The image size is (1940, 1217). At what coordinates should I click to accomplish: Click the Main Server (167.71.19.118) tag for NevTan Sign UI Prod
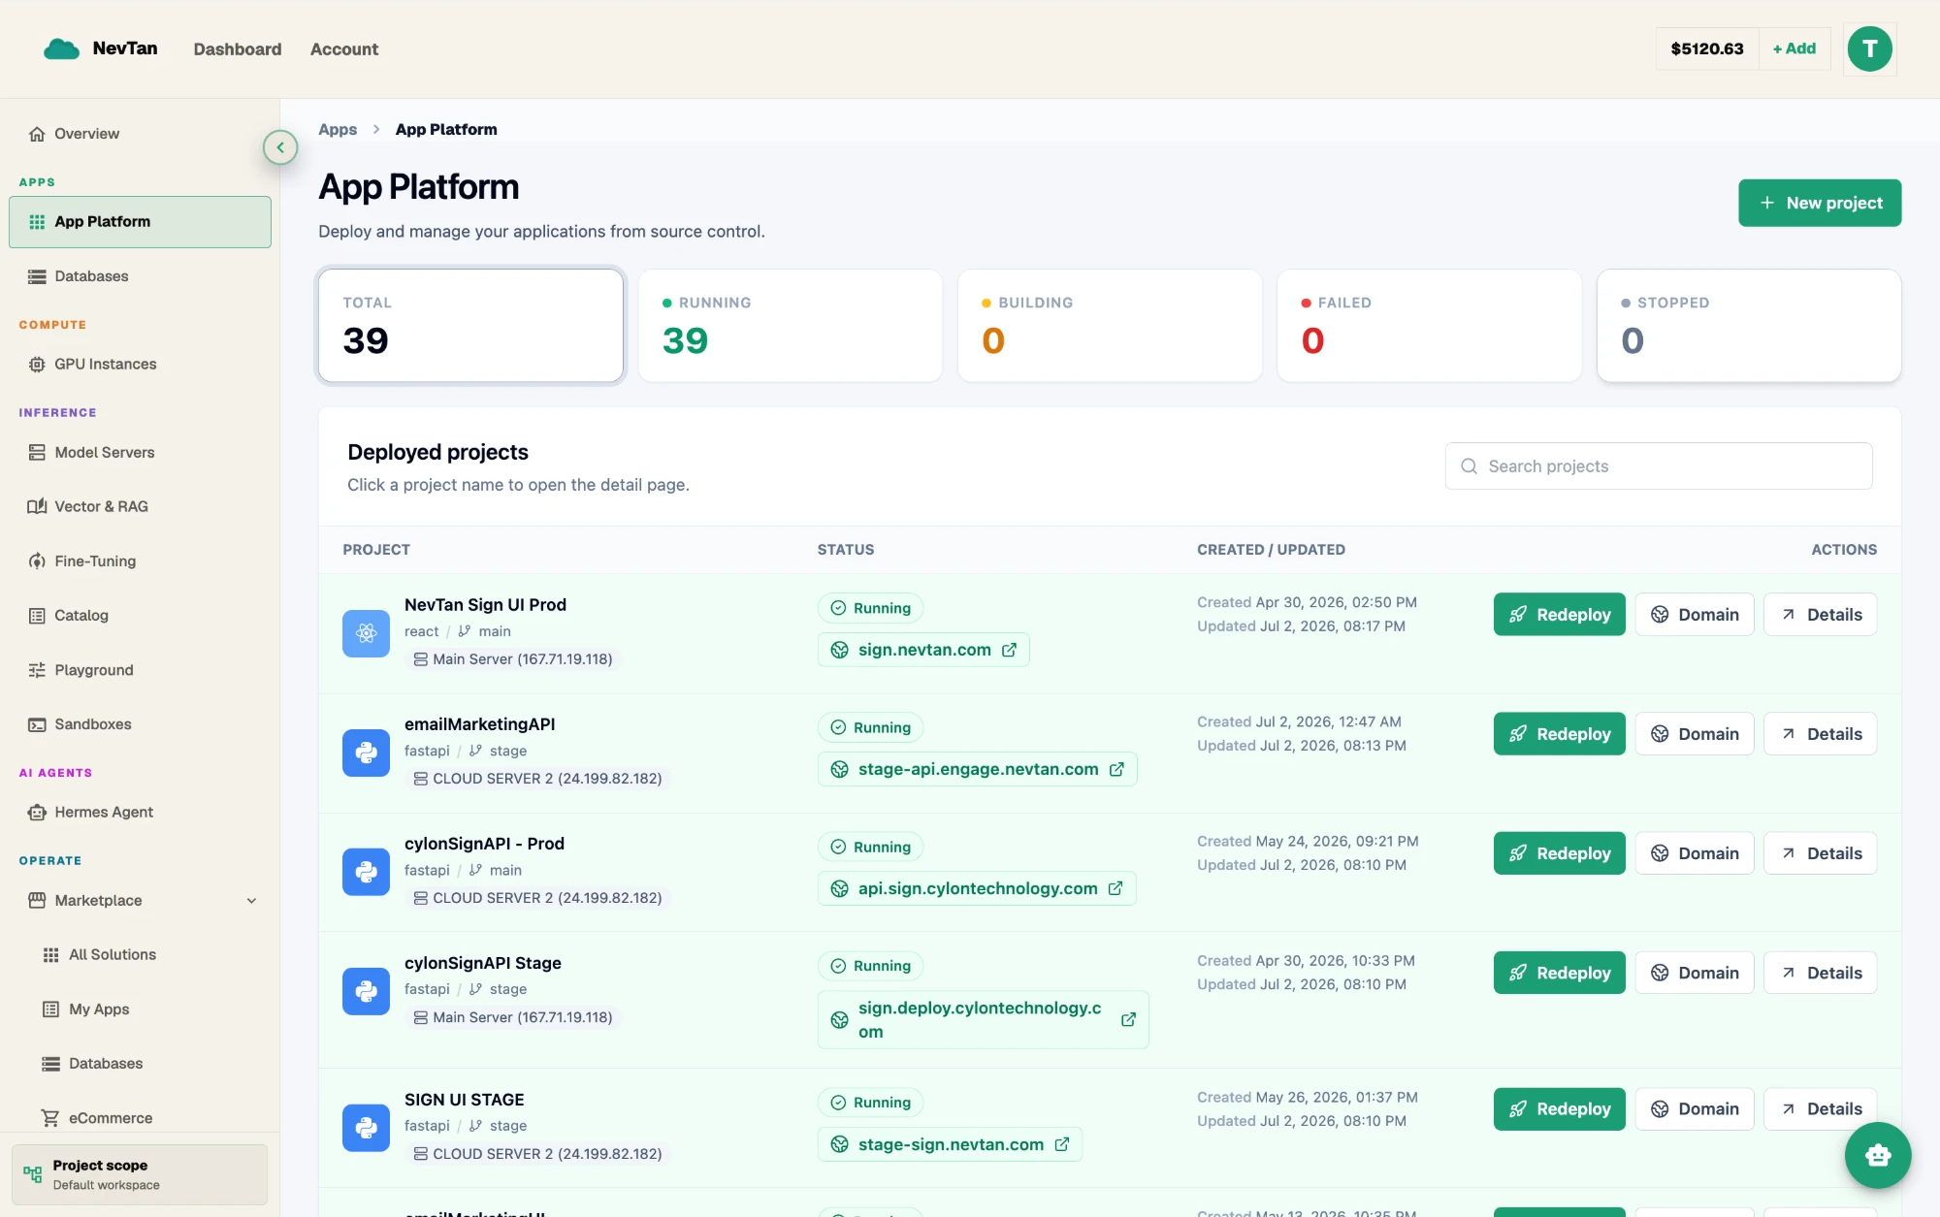click(513, 659)
